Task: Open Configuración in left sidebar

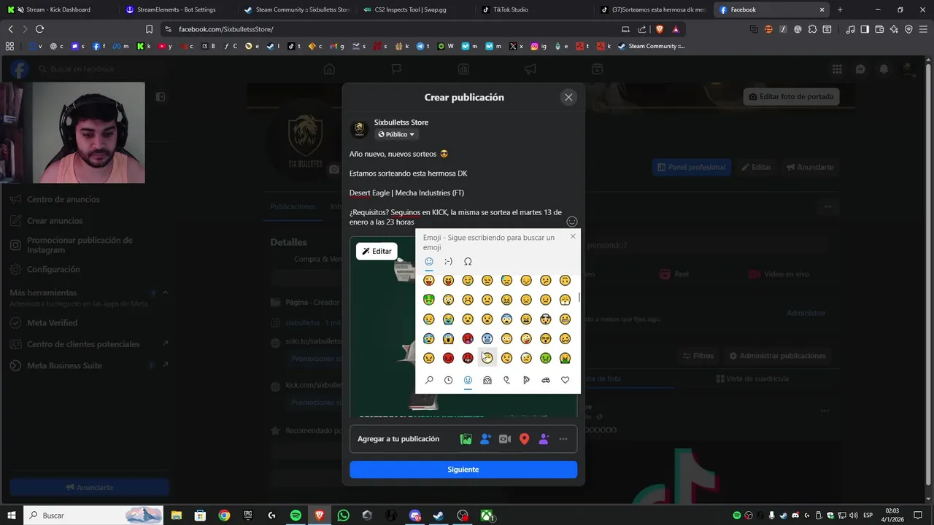Action: click(53, 269)
